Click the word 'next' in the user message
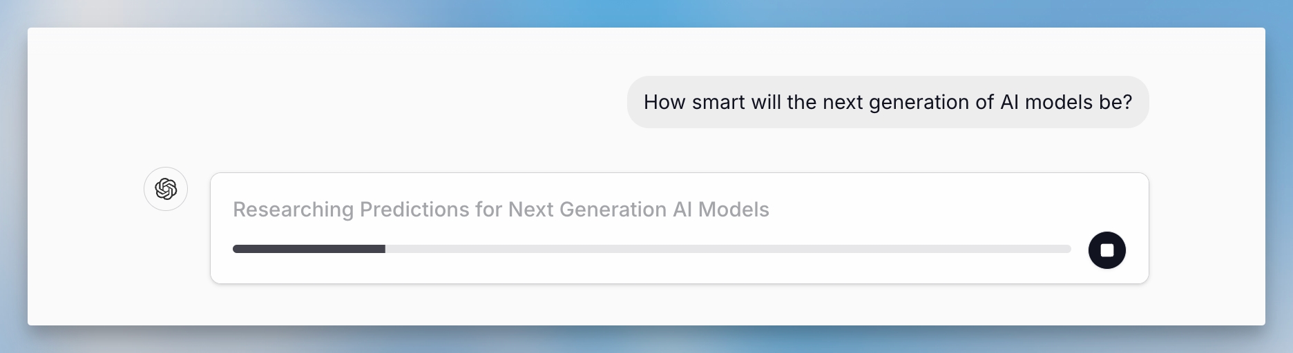 (x=843, y=102)
